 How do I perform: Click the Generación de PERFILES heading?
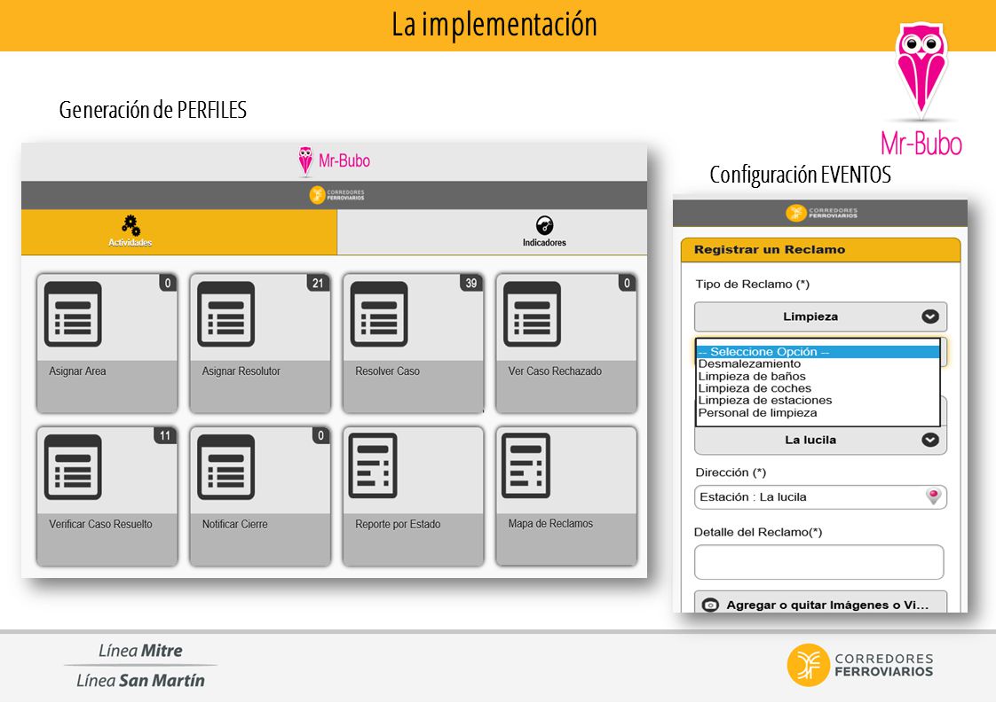point(153,110)
